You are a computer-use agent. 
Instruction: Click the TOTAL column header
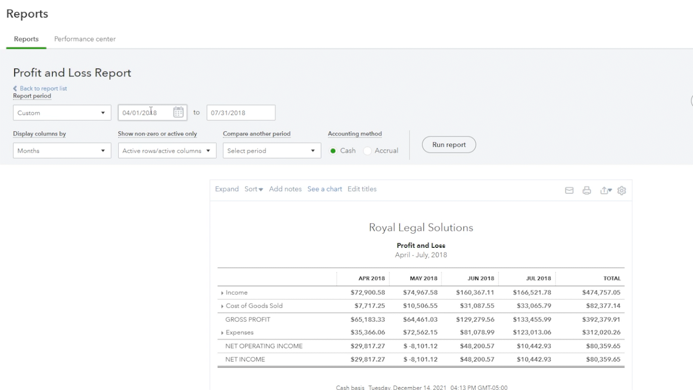(x=612, y=278)
